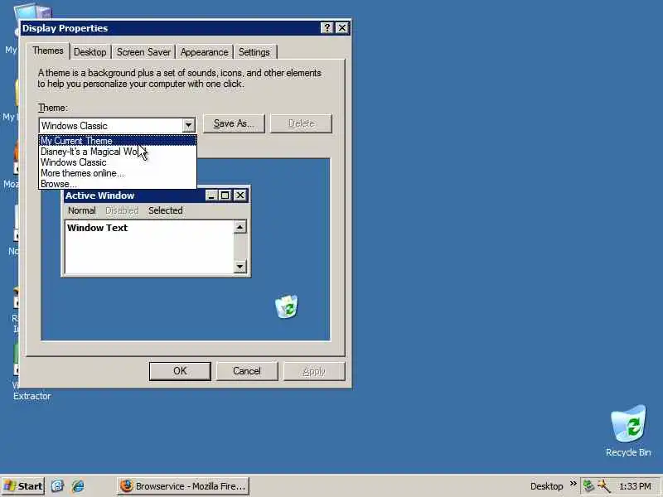Click the preview scrollbar up arrow
This screenshot has height=497, width=663.
[240, 227]
